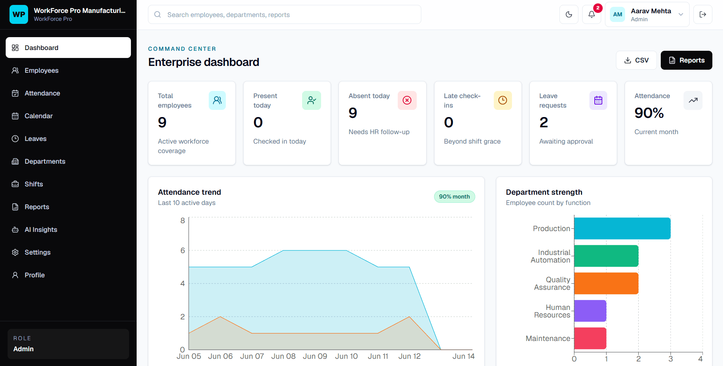Click the Attendance calendar-check icon in sidebar
This screenshot has width=723, height=366.
point(15,93)
